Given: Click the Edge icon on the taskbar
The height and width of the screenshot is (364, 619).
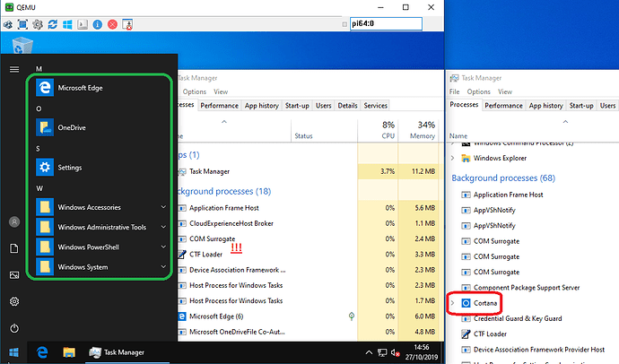Looking at the screenshot, I should tap(40, 352).
